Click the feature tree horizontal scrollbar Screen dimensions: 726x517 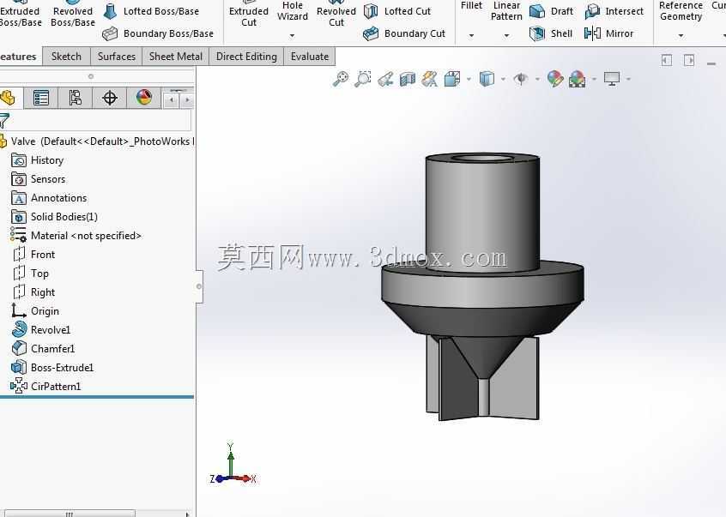tap(70, 514)
